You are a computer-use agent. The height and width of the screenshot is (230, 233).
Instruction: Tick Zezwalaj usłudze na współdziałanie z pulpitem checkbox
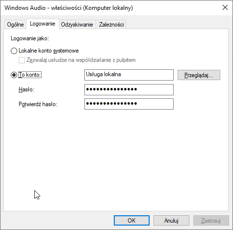(x=22, y=60)
